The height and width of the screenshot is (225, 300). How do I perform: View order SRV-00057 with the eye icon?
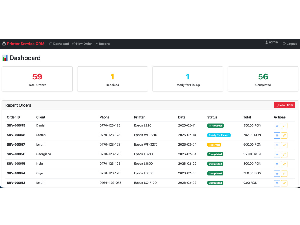[x=277, y=145]
